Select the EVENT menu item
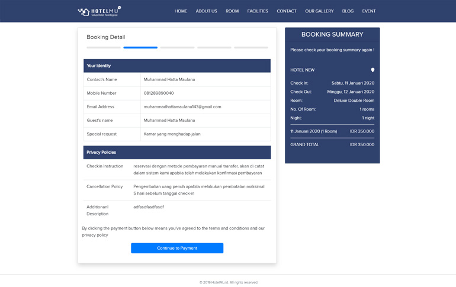 [369, 11]
